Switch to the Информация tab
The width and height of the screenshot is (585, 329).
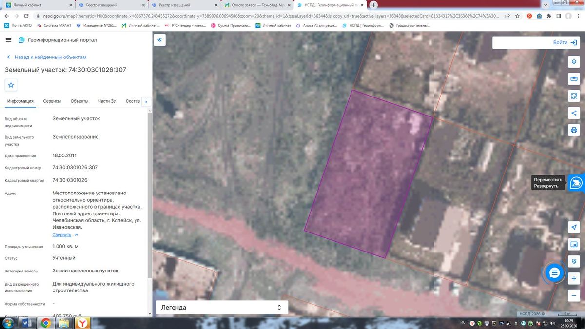coord(20,101)
